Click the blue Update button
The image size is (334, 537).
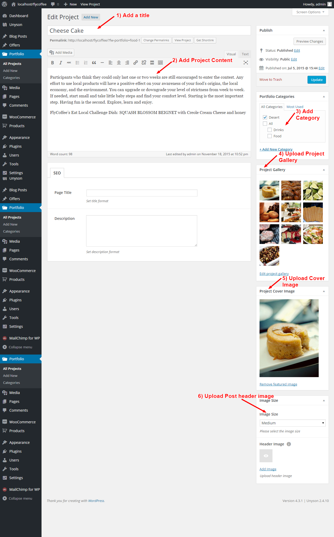click(x=317, y=80)
